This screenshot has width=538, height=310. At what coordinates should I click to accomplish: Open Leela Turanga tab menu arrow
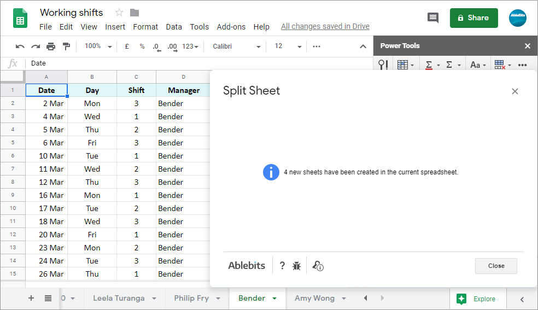click(x=154, y=299)
